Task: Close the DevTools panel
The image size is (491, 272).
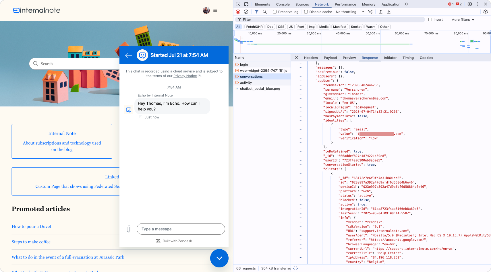Action: click(486, 4)
